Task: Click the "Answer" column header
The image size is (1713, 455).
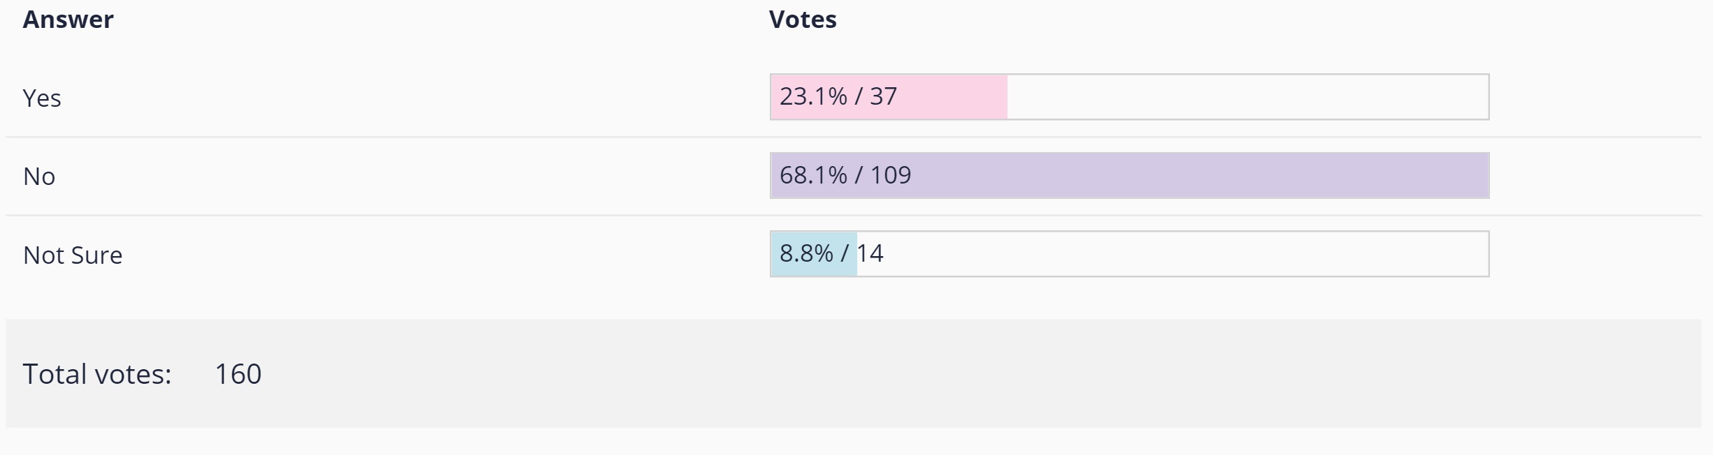Action: 68,20
